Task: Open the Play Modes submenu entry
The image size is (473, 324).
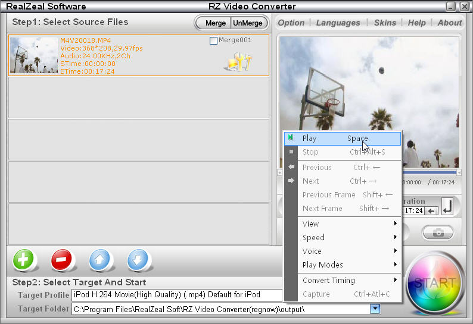Action: click(x=348, y=265)
